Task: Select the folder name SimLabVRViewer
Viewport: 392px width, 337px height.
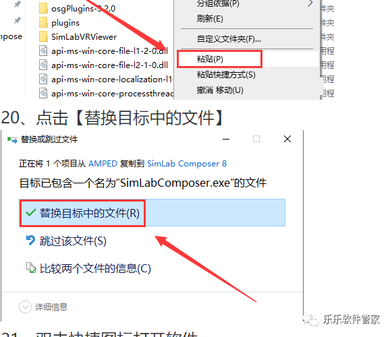Action: (84, 37)
